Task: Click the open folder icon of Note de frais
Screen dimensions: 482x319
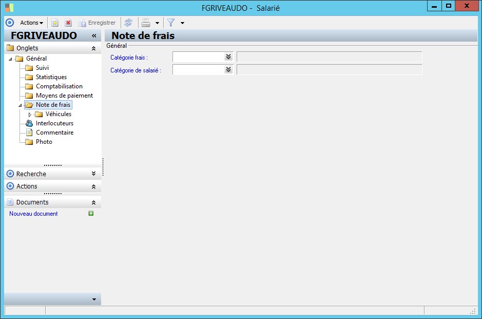Action: click(29, 105)
